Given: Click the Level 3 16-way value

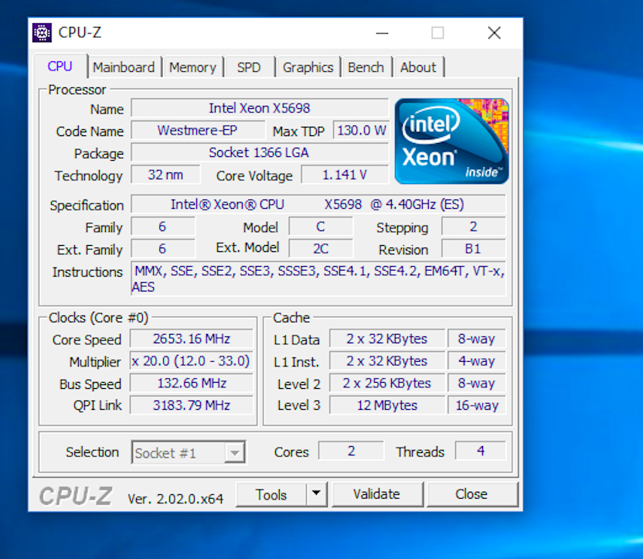Looking at the screenshot, I should pos(477,405).
